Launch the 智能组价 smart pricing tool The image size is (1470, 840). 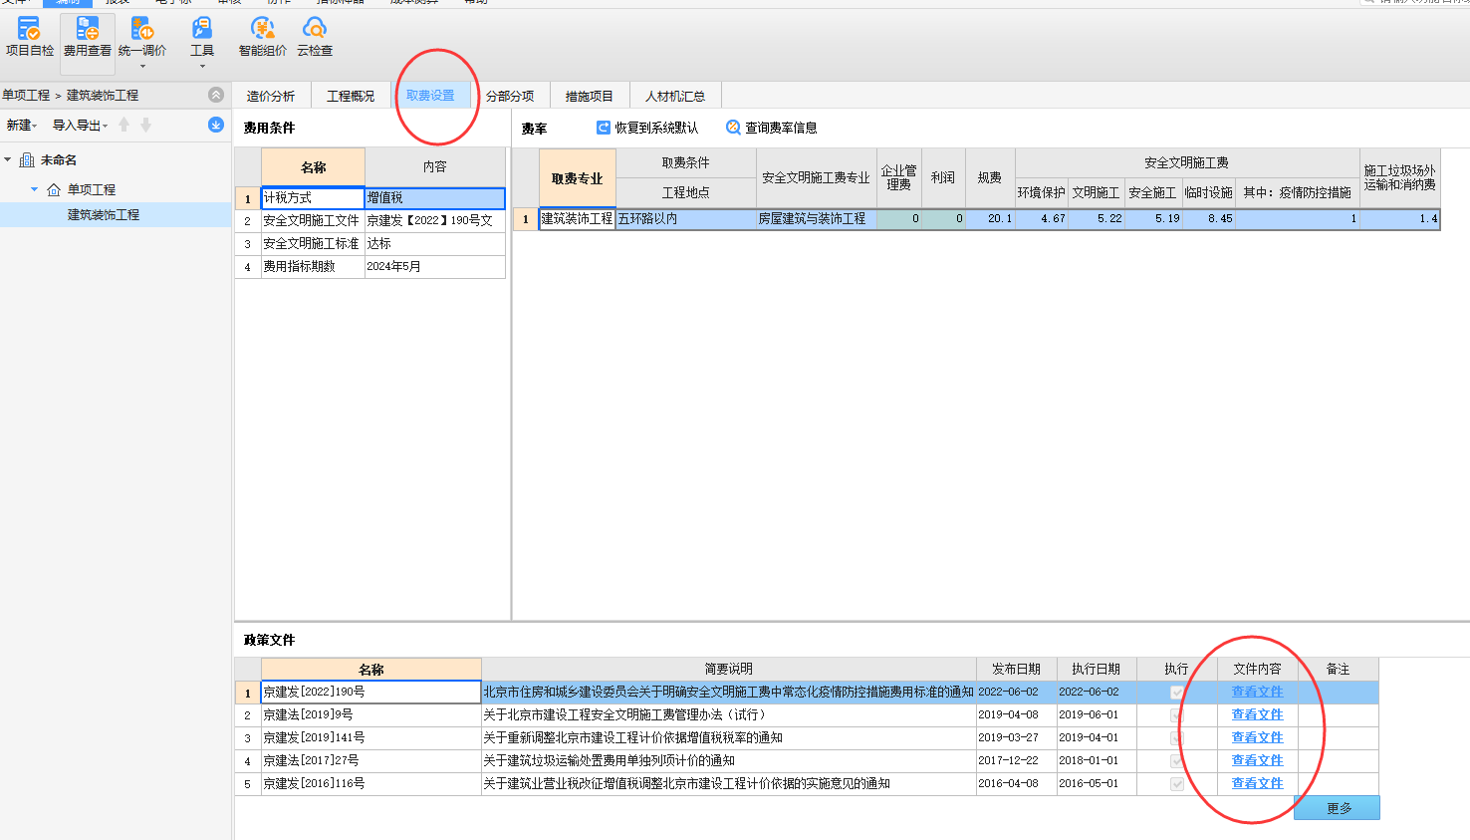(x=263, y=38)
